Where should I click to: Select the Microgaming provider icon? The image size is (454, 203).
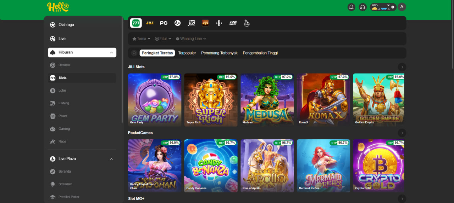tap(177, 23)
